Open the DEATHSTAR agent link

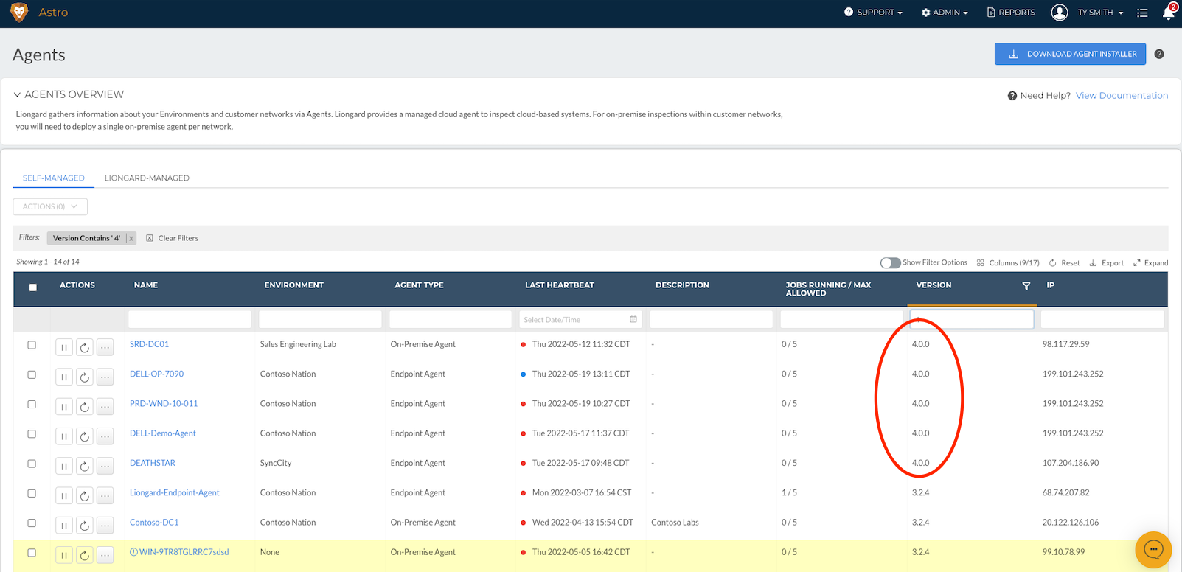coord(153,463)
